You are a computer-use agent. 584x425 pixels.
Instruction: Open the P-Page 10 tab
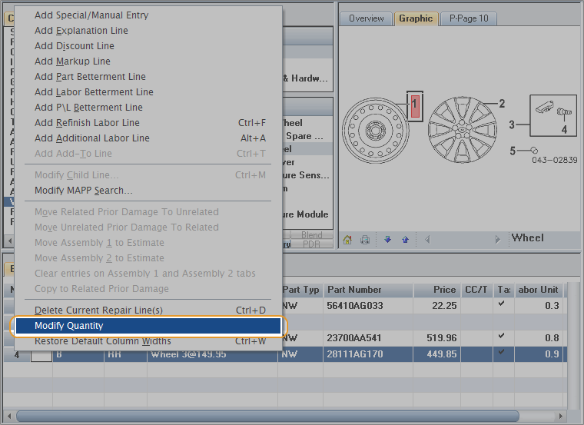(x=468, y=18)
